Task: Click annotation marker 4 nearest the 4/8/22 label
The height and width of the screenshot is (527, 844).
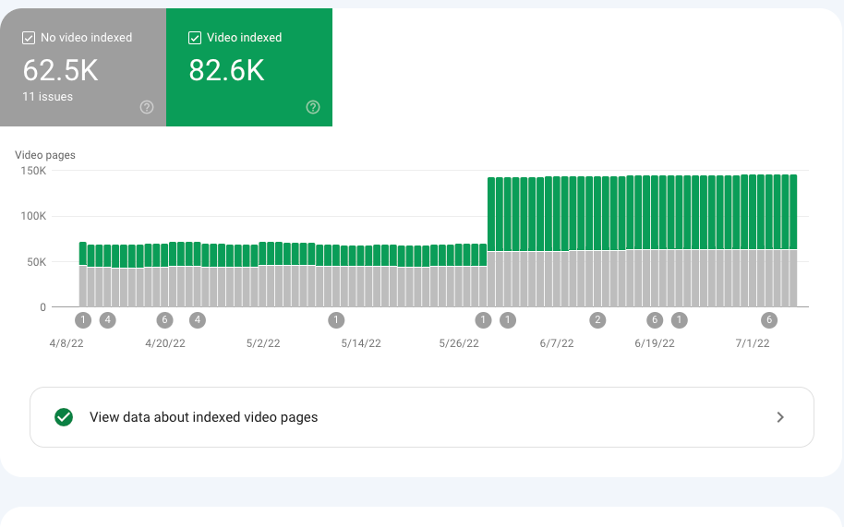Action: pos(108,320)
